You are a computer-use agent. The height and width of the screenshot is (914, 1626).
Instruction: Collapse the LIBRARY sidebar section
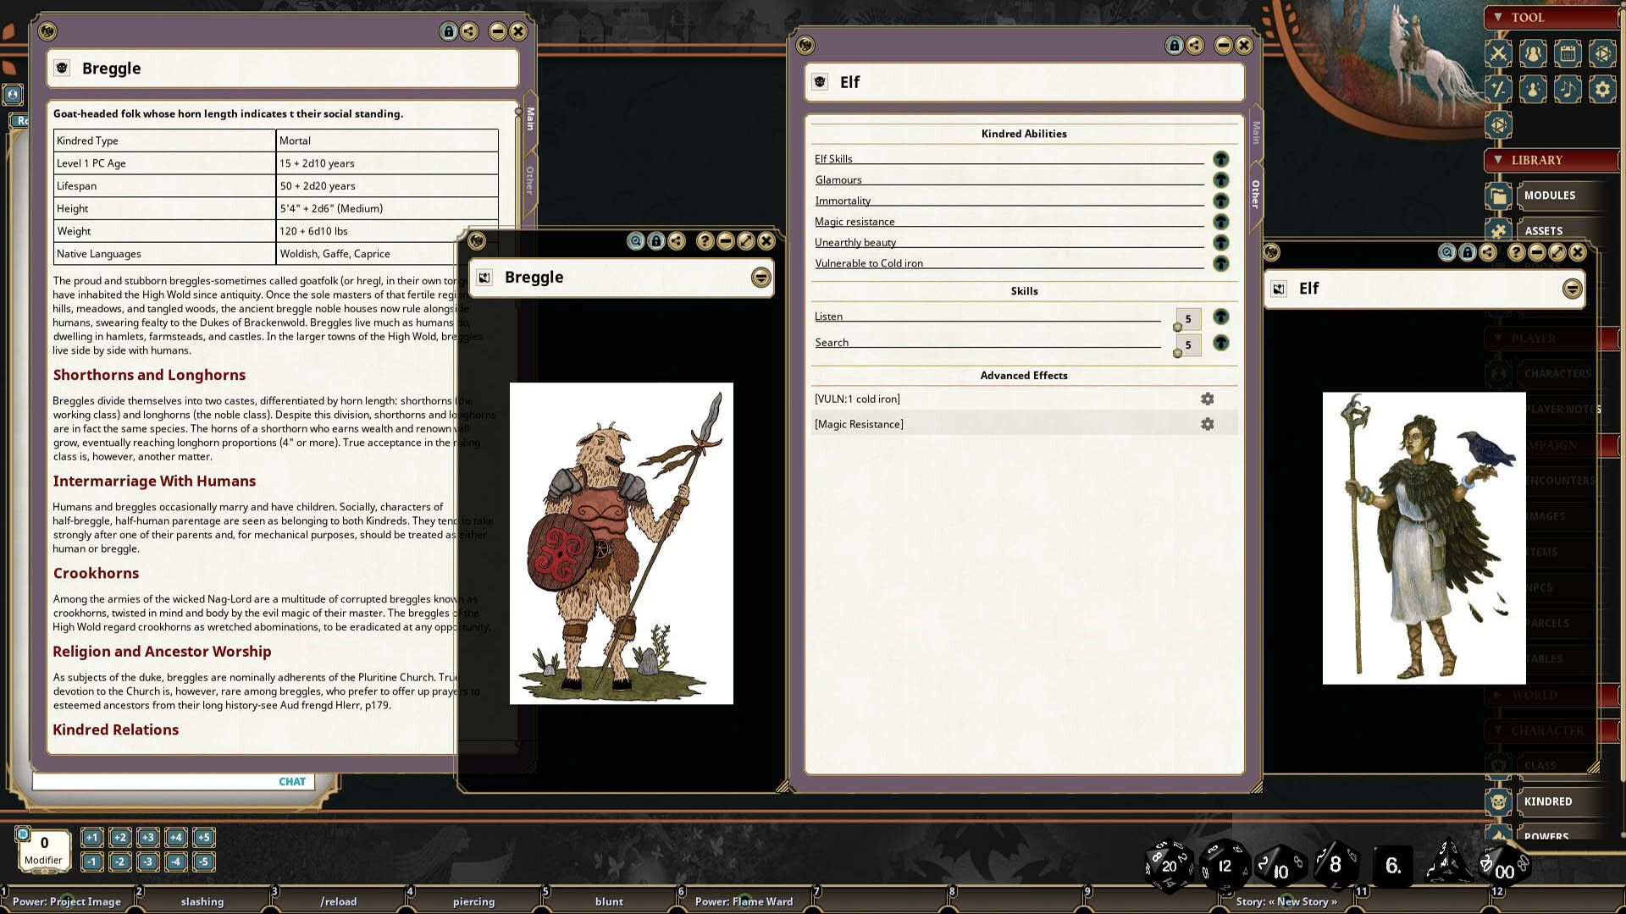(x=1498, y=159)
